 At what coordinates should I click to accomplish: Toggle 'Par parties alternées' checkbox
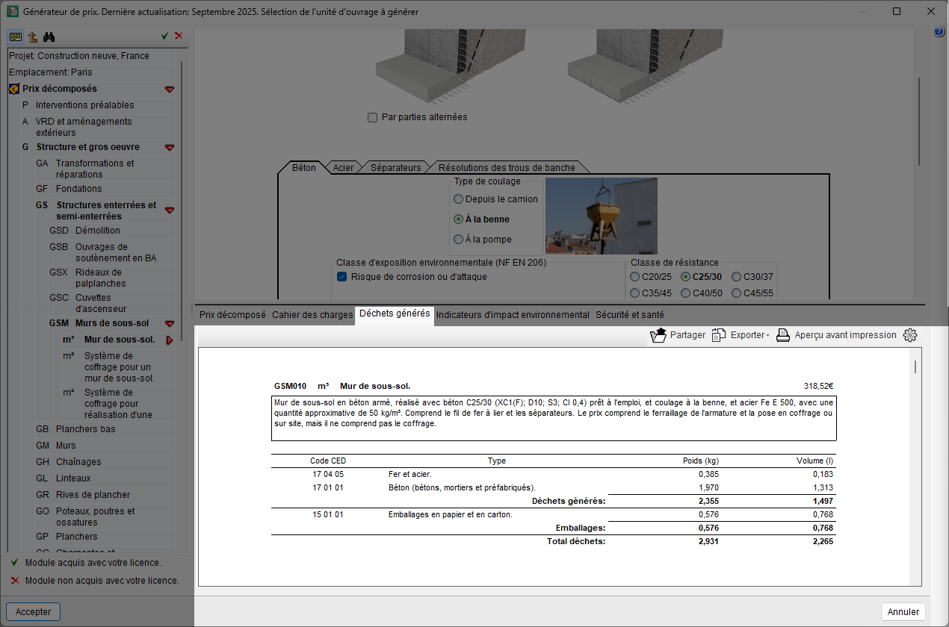(372, 117)
